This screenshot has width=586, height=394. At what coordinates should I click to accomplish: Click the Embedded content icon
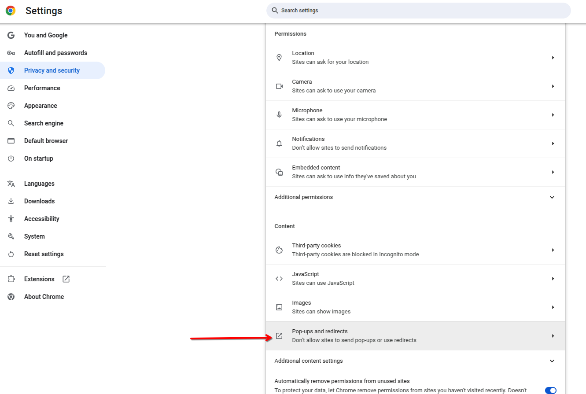[279, 172]
